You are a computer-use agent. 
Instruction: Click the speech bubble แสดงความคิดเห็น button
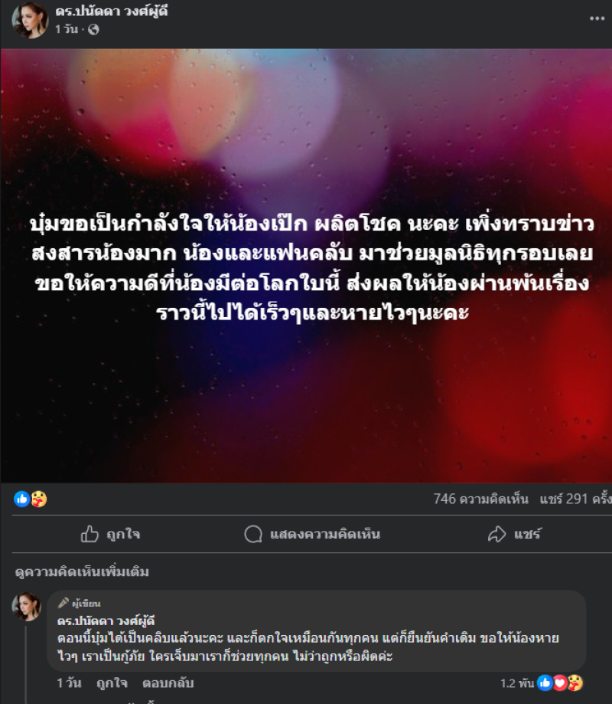(x=312, y=534)
